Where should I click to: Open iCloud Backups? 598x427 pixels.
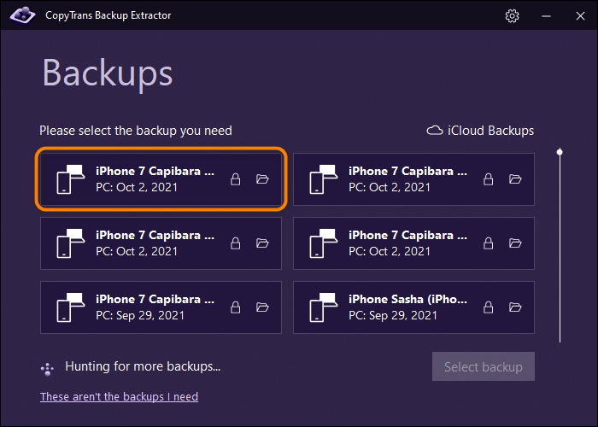coord(480,131)
